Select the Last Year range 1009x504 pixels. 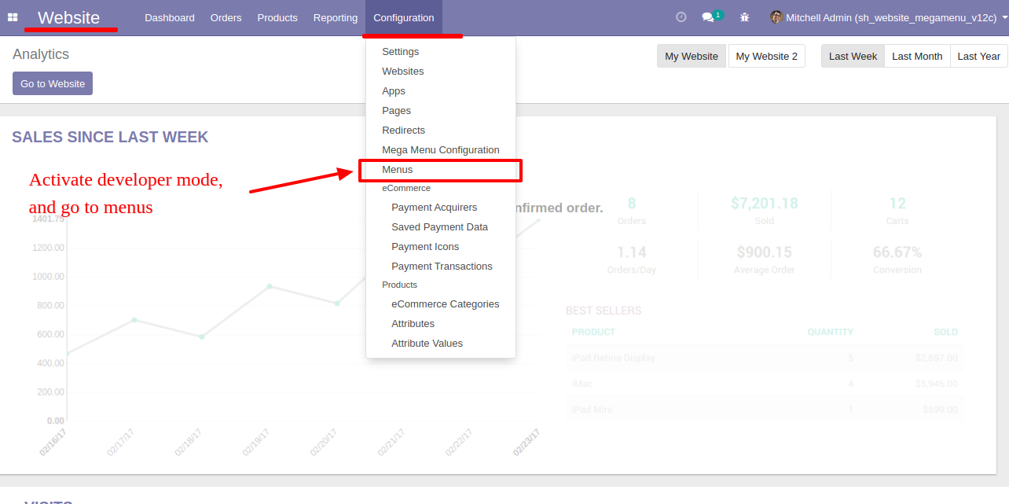[979, 56]
